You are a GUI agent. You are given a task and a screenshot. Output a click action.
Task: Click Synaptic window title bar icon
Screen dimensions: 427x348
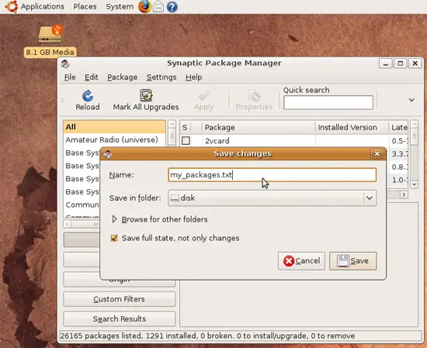[65, 64]
